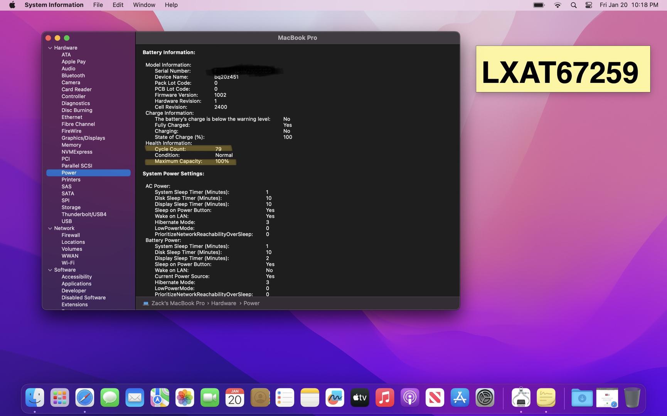667x416 pixels.
Task: Open Messages app in Dock
Action: [x=110, y=398]
